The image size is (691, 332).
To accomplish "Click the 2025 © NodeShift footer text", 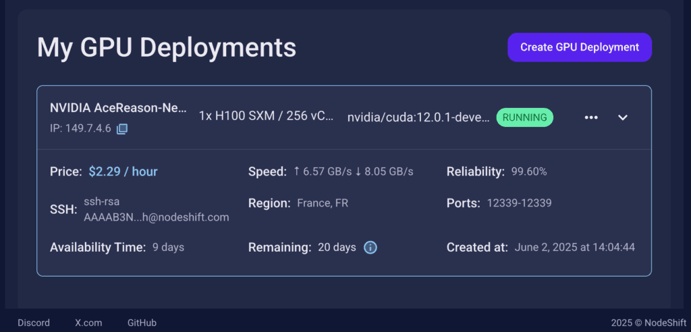I will click(x=648, y=323).
